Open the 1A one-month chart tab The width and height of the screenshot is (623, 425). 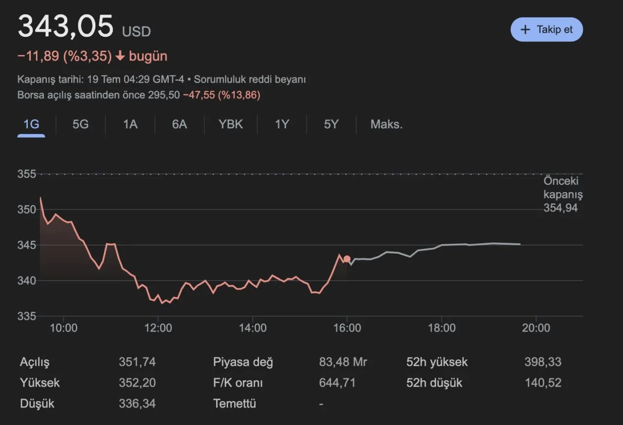tap(130, 124)
